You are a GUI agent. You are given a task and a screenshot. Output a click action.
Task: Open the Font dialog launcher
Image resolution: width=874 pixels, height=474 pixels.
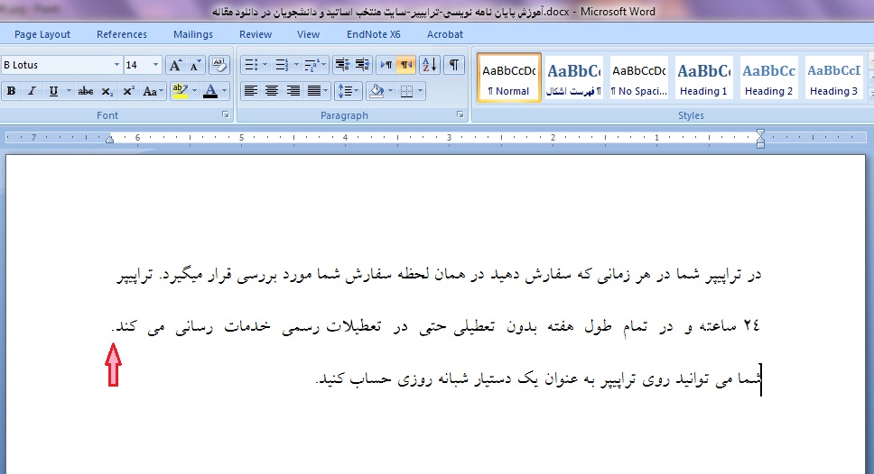coord(225,114)
